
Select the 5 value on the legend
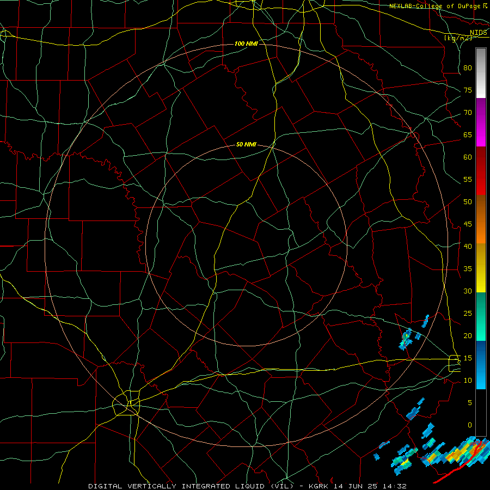pos(470,403)
